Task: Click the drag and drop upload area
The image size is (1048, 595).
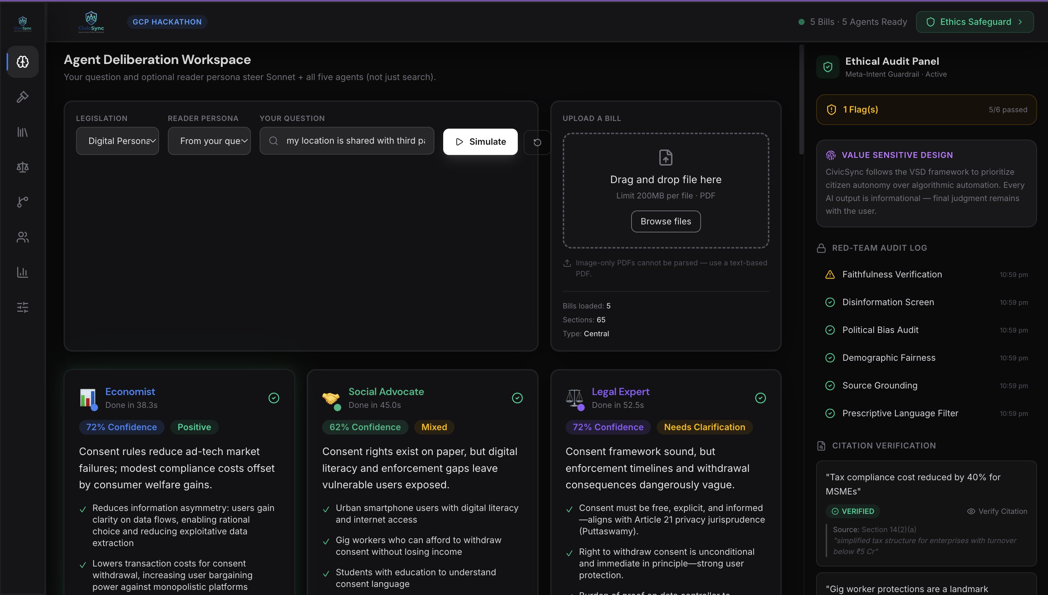Action: [x=666, y=190]
